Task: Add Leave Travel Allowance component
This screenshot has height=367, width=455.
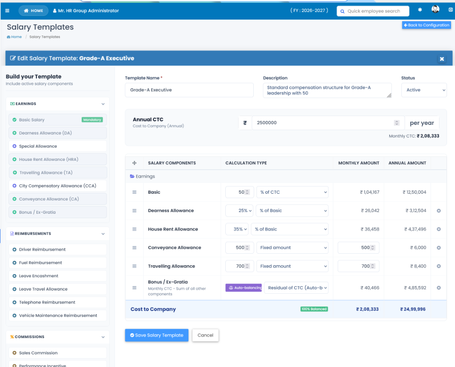Action: point(57,289)
